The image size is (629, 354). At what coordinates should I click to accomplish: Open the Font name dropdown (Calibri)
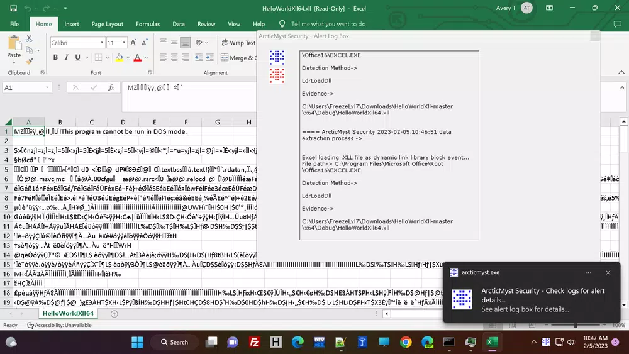click(x=101, y=43)
